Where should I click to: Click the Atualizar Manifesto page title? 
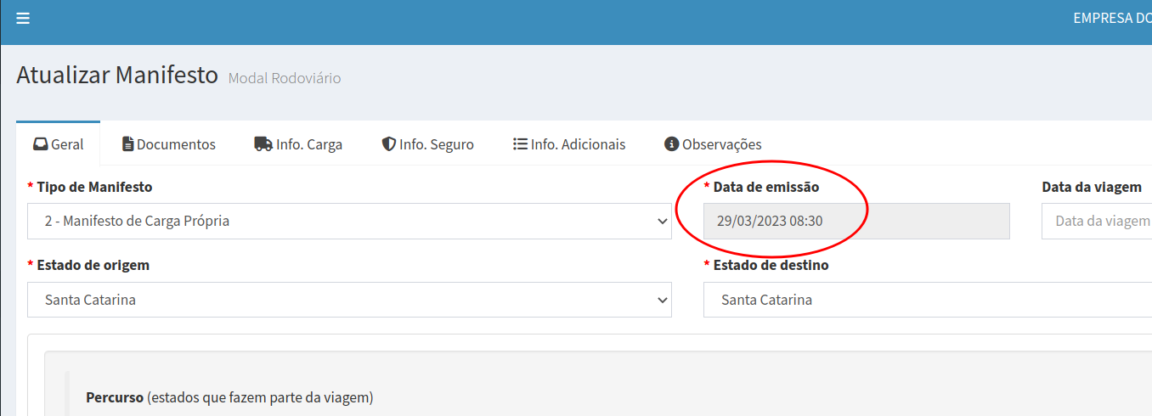(117, 75)
